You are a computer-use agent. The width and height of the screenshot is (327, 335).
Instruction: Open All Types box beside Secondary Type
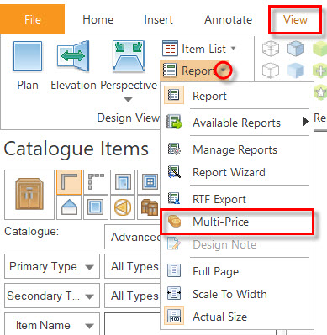[132, 296]
